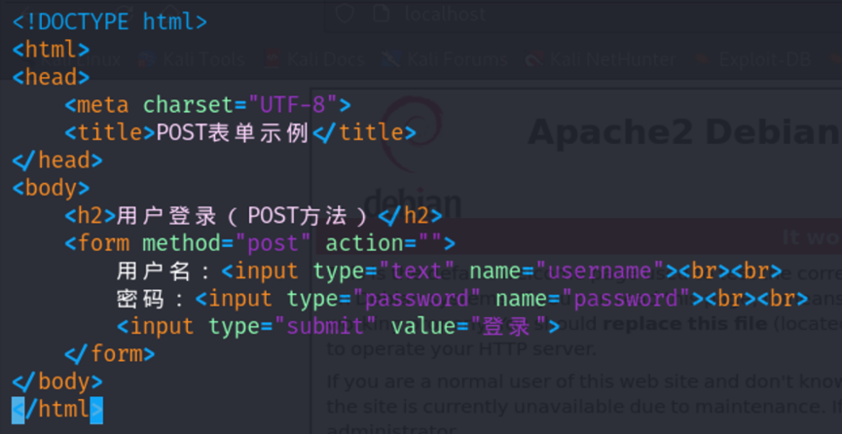Click the POST表单示例 title text
This screenshot has width=842, height=434.
pos(232,132)
